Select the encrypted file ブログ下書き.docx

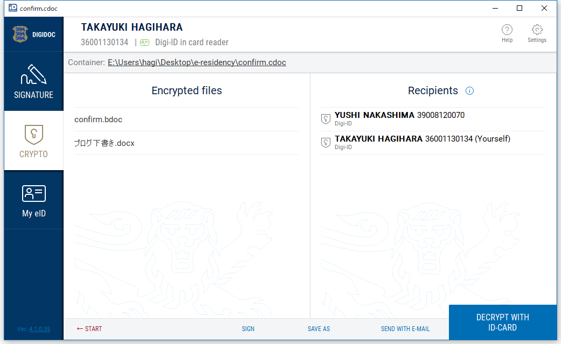tap(186, 143)
